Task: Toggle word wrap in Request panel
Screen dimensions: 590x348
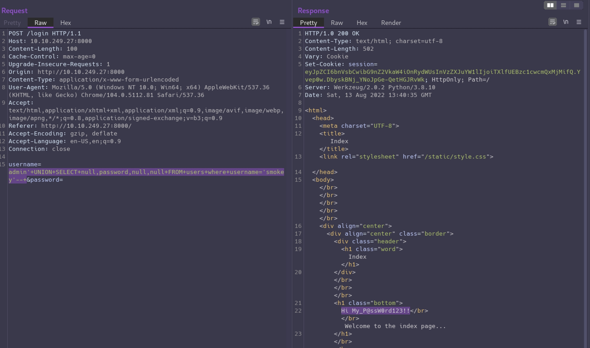Action: [256, 22]
